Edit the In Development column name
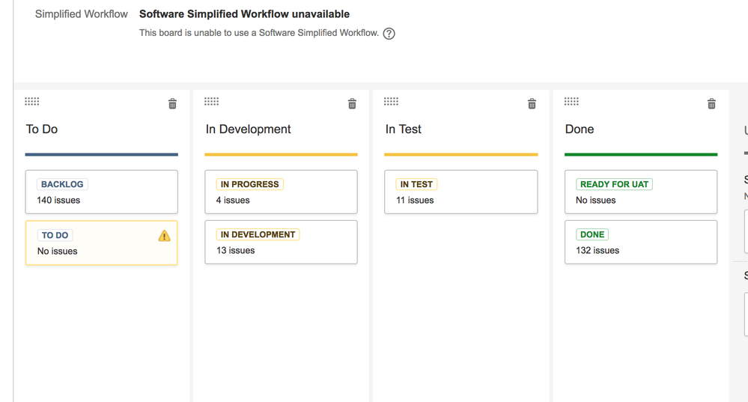The image size is (748, 402). [x=249, y=130]
